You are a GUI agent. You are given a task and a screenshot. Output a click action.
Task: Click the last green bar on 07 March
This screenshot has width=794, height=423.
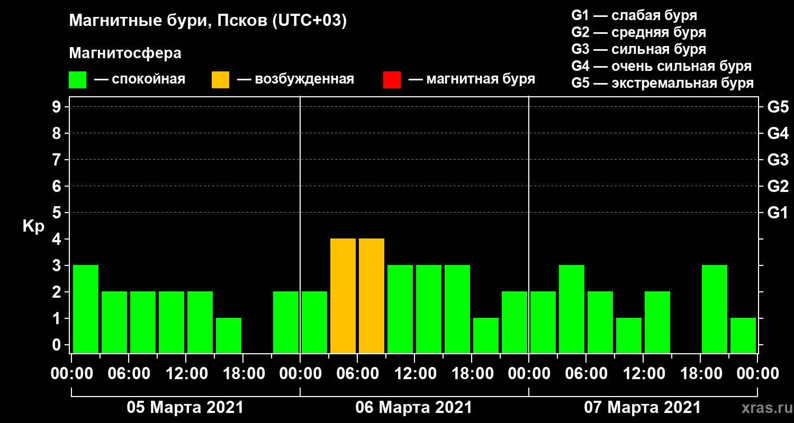743,335
